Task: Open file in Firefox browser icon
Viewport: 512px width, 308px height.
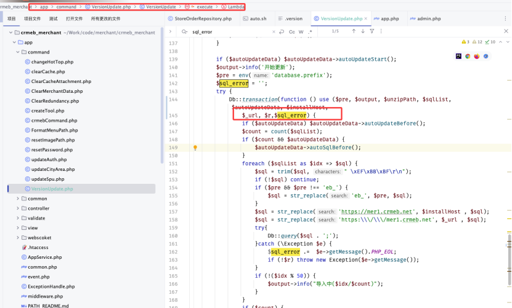Action: pyautogui.click(x=477, y=56)
